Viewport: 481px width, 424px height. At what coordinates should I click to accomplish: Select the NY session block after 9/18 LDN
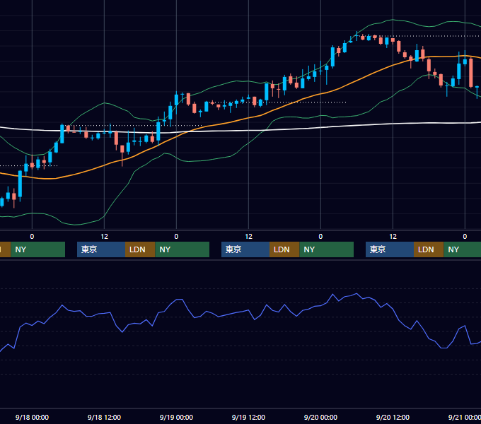pyautogui.click(x=182, y=249)
